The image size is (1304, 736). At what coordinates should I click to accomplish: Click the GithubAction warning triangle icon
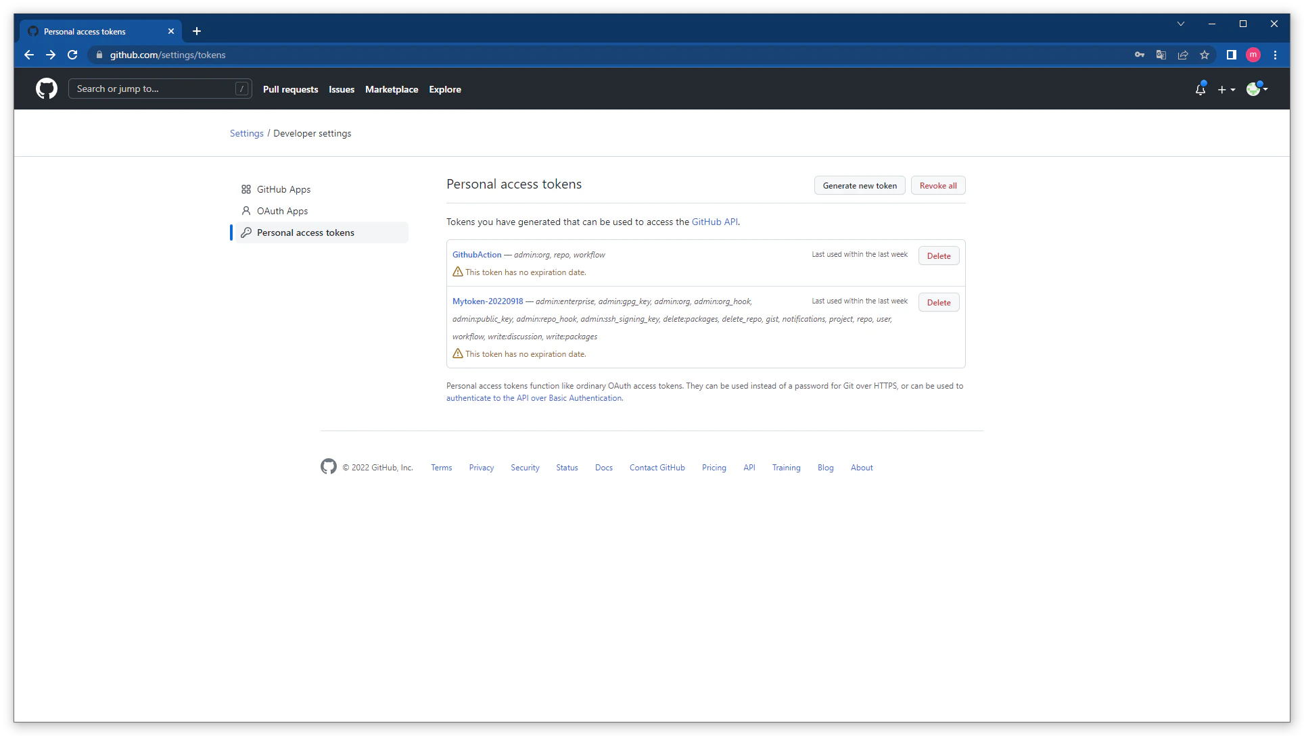coord(458,272)
